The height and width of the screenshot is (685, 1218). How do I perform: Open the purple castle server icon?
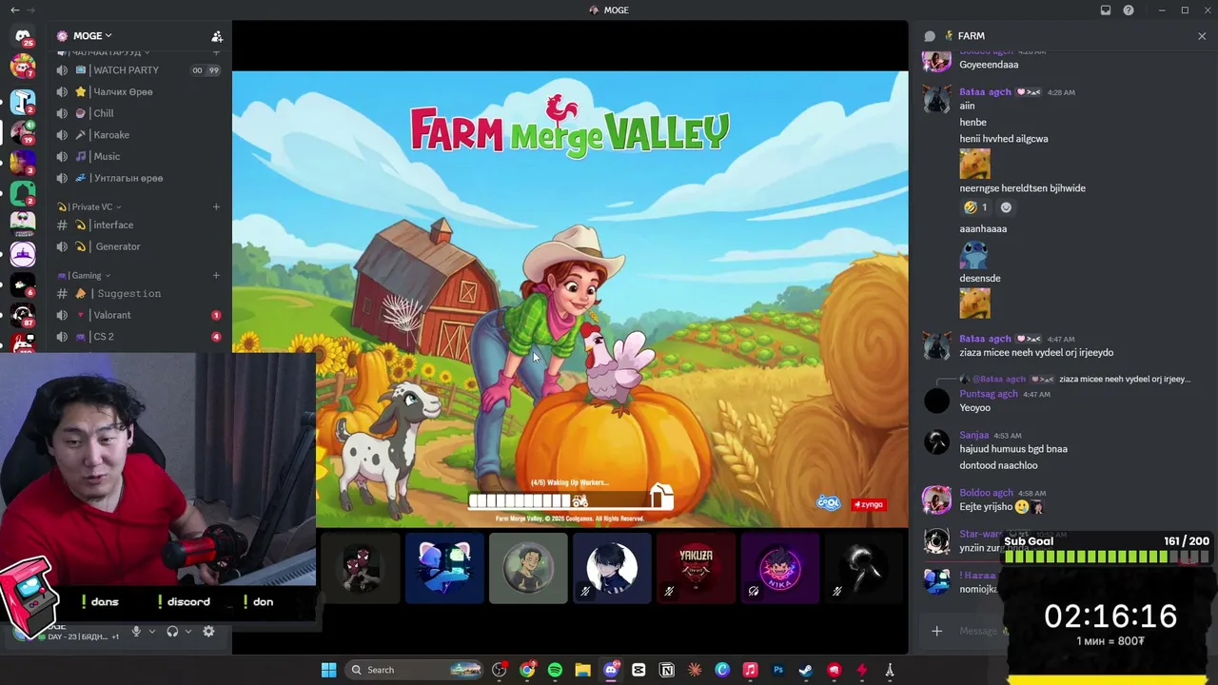tap(23, 254)
